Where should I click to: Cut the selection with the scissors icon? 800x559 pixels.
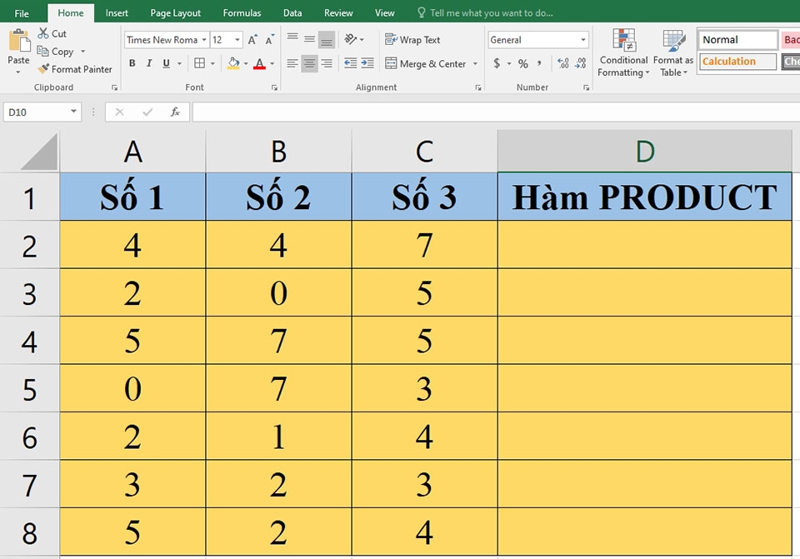point(43,33)
